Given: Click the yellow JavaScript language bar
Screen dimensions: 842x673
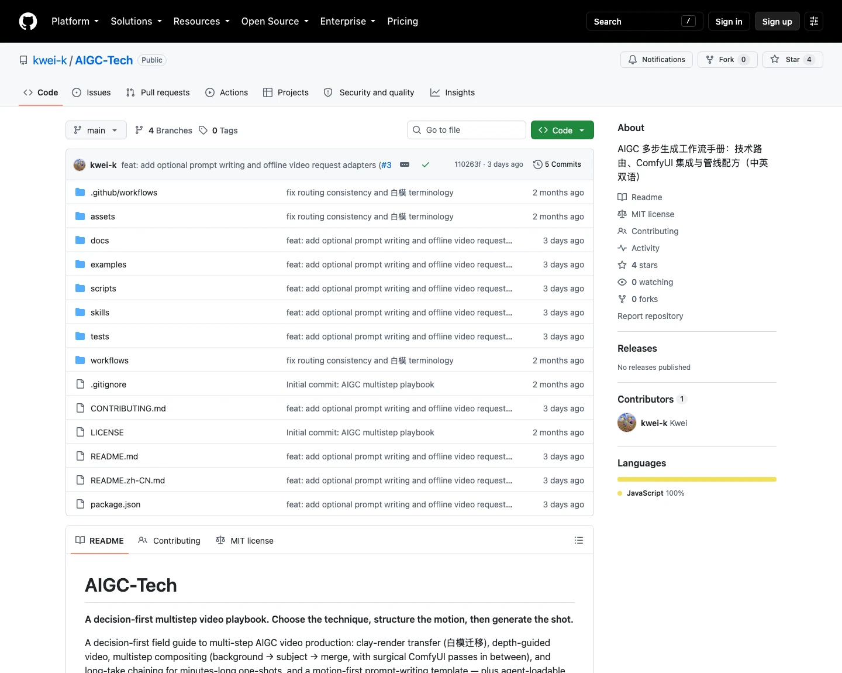Looking at the screenshot, I should pos(697,479).
